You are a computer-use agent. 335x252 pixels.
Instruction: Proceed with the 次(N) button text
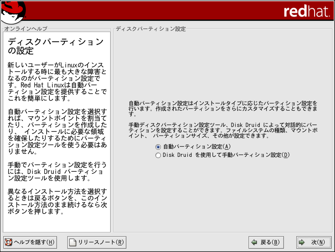click(x=318, y=242)
